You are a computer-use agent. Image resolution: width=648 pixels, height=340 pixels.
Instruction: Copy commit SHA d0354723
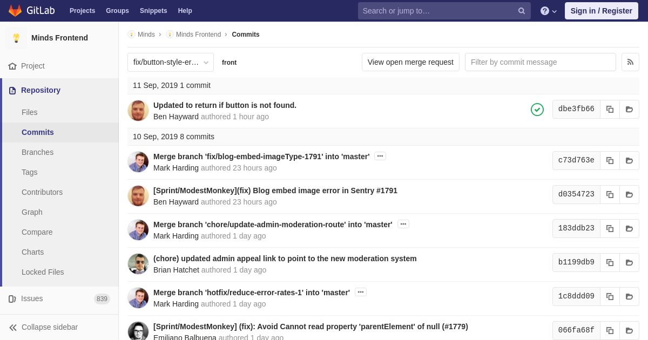tap(610, 194)
